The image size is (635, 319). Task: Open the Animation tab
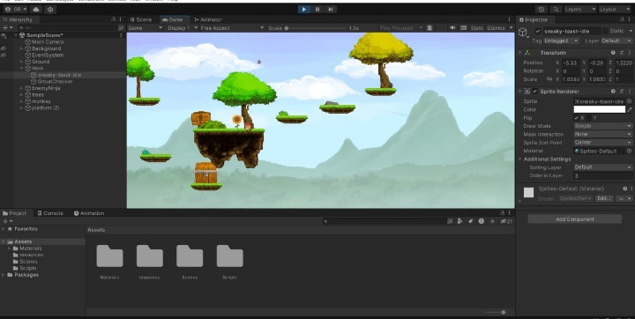89,213
